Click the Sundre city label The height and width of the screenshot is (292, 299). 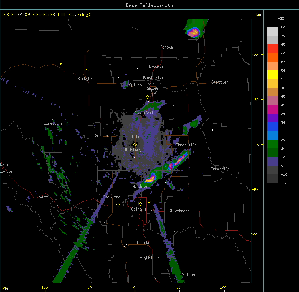coord(101,136)
